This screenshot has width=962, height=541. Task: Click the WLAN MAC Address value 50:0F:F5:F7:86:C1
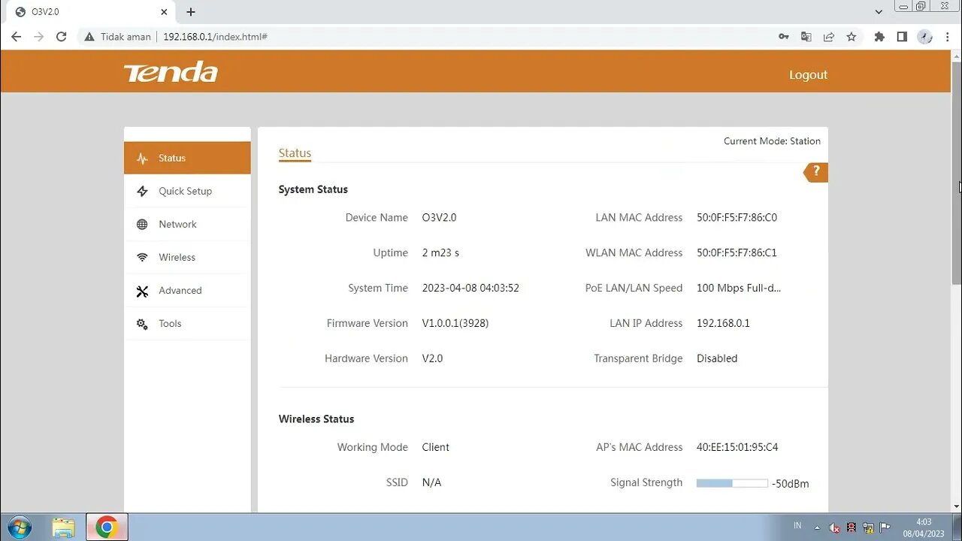[737, 253]
